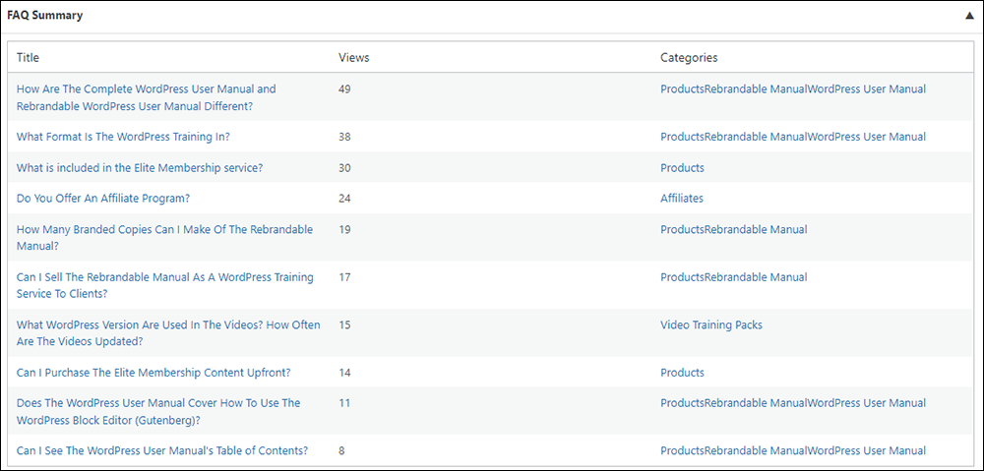Open 'Can I Sell The Rebrandable Manual' FAQ
Screen dimensions: 984x471
165,285
